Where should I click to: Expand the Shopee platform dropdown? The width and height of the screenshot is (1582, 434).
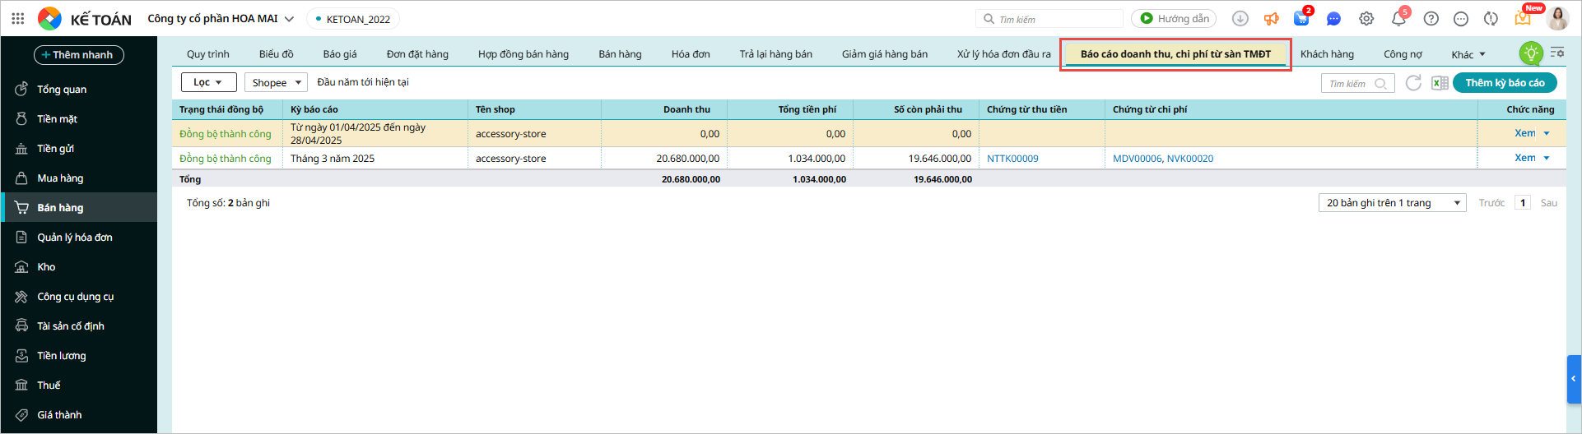276,82
